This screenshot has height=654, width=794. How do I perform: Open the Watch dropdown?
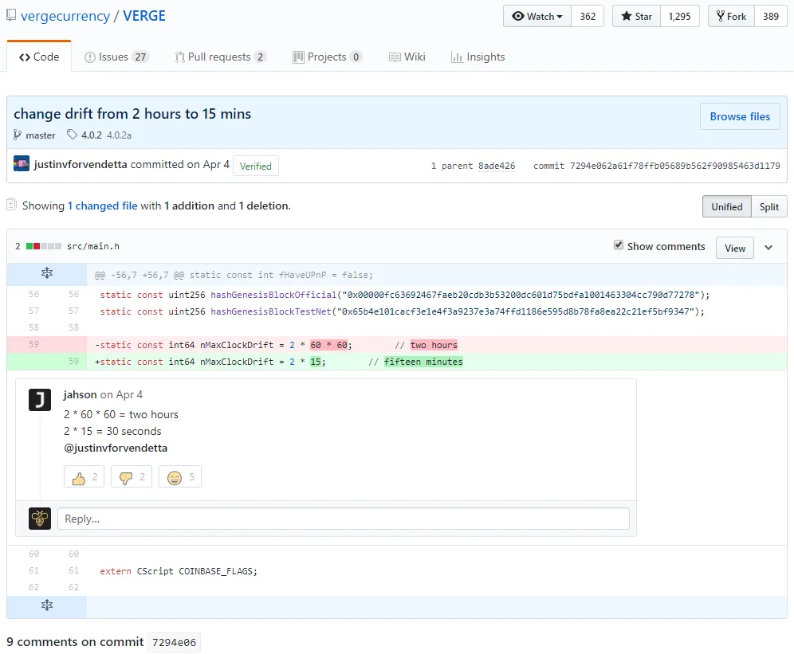537,16
